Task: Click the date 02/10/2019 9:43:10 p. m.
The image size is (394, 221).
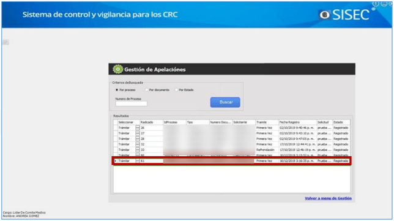Action: coord(297,133)
